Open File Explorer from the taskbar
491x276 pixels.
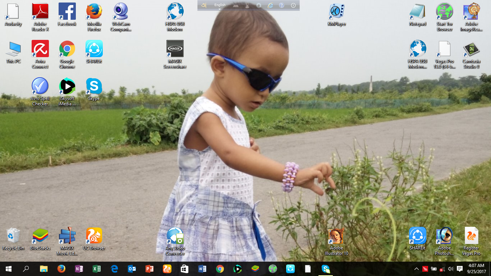pyautogui.click(x=44, y=269)
